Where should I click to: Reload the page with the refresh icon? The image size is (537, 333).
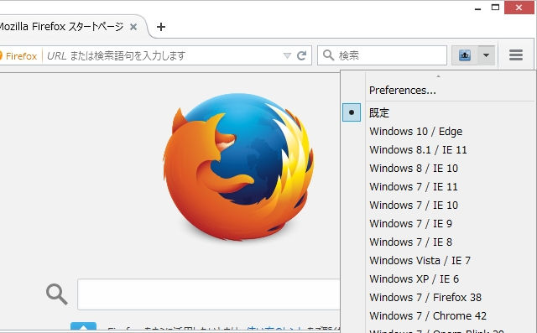click(x=301, y=55)
